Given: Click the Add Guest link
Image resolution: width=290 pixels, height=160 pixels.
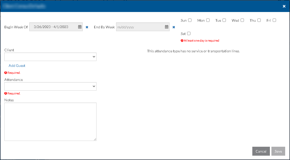Looking at the screenshot, I should point(17,66).
